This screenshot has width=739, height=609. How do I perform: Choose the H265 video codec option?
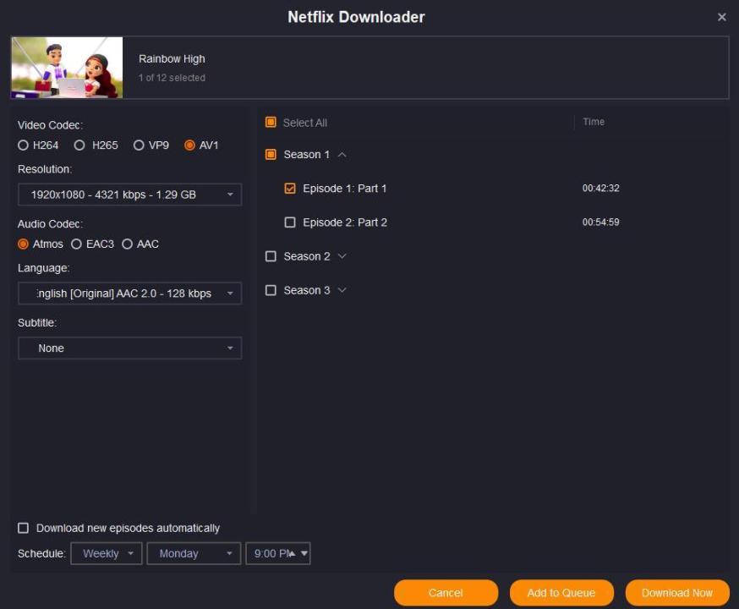[79, 145]
